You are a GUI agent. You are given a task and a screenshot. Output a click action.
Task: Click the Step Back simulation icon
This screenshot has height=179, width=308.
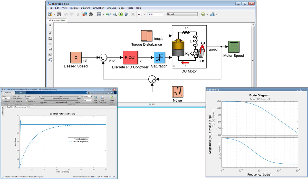coord(115,14)
